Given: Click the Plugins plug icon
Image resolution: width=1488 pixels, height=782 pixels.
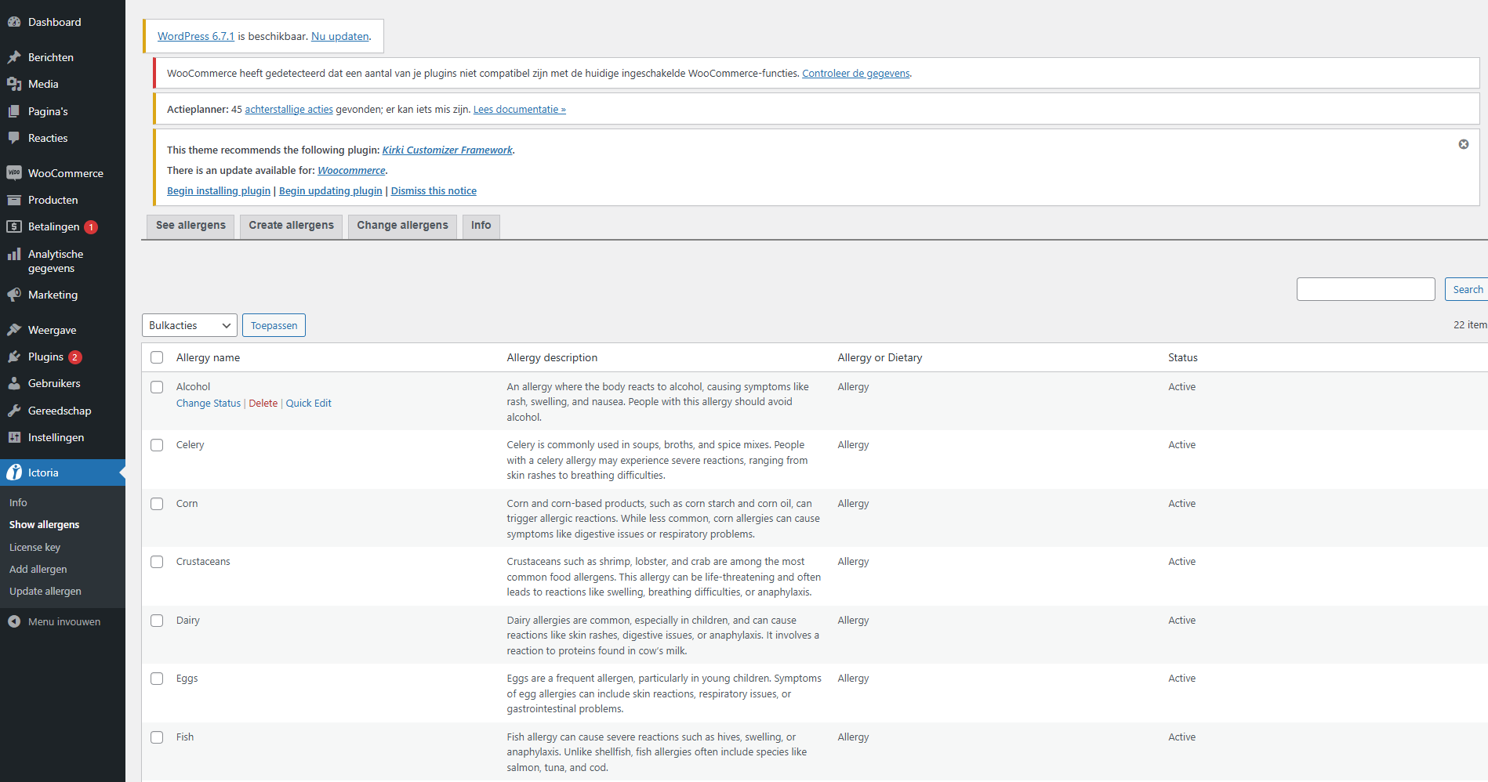Looking at the screenshot, I should (x=14, y=357).
